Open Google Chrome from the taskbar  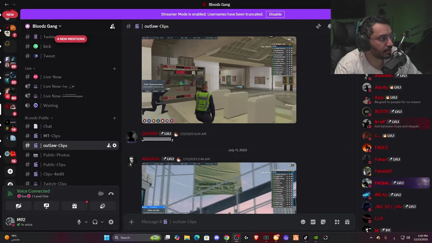click(x=226, y=238)
